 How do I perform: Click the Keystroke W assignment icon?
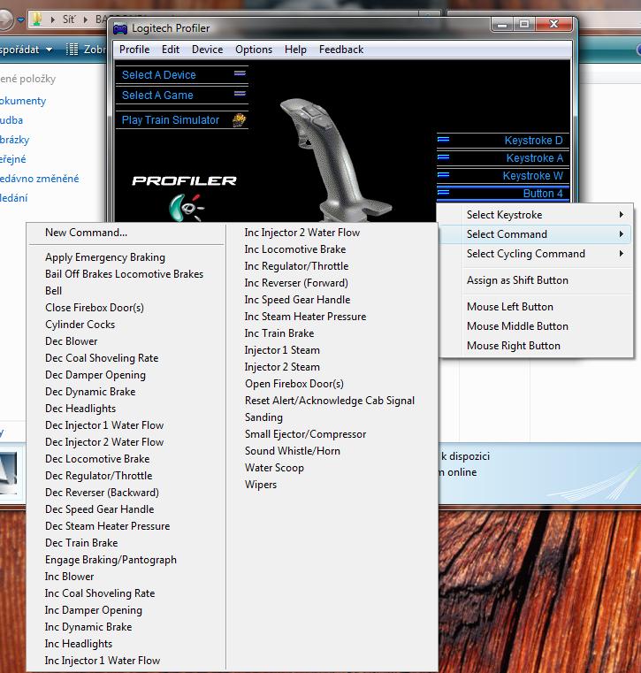pos(443,175)
